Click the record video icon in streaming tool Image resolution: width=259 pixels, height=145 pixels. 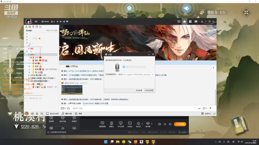click(160, 124)
